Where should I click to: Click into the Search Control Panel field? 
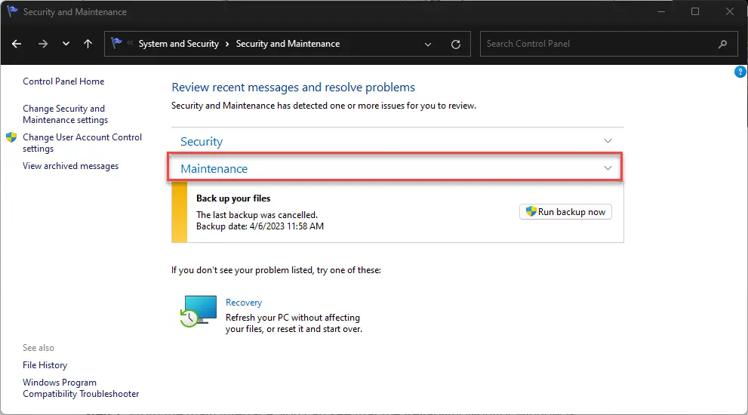coord(596,44)
